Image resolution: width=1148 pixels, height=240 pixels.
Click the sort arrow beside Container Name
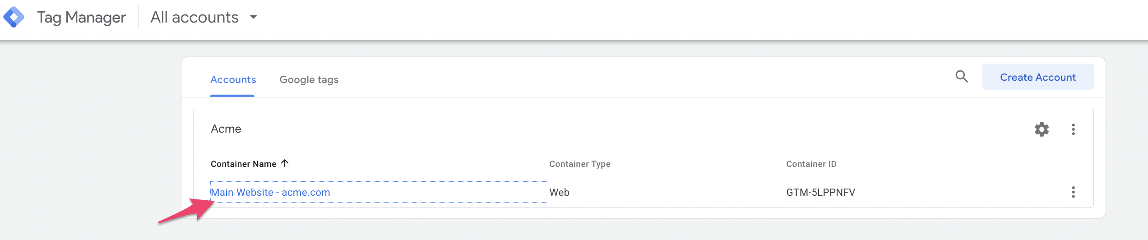click(285, 163)
